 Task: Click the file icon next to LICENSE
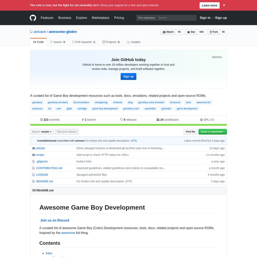pos(34,175)
